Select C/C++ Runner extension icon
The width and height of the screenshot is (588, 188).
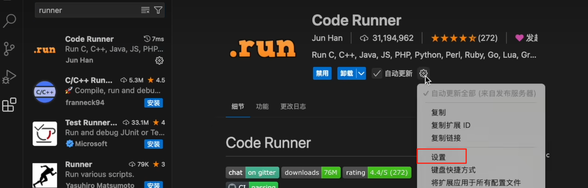pyautogui.click(x=45, y=92)
